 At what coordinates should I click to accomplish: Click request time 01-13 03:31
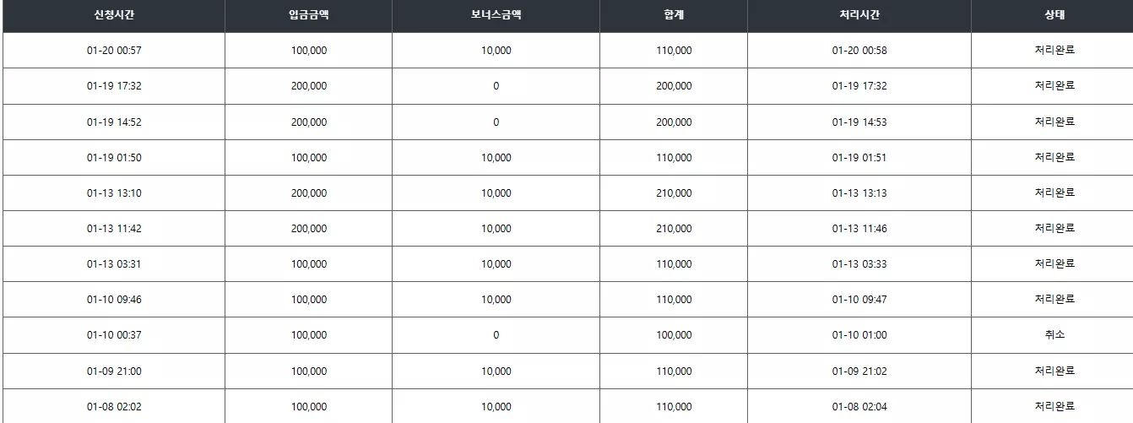[x=114, y=264]
